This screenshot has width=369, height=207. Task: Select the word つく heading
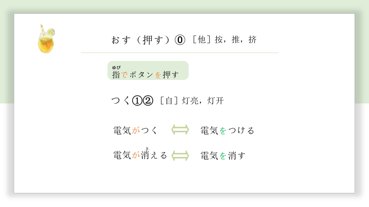point(121,101)
